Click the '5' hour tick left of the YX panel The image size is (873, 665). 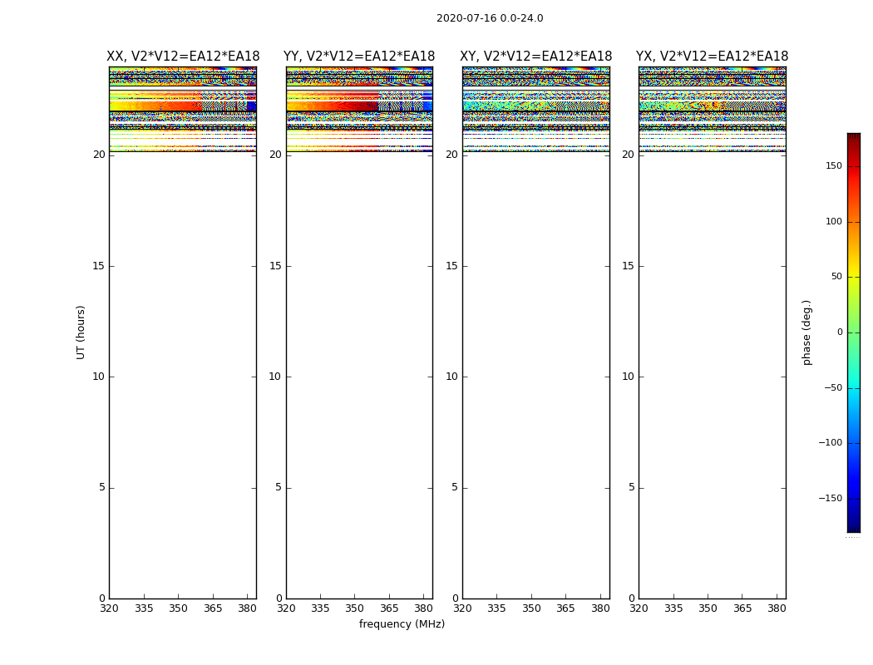(x=631, y=487)
